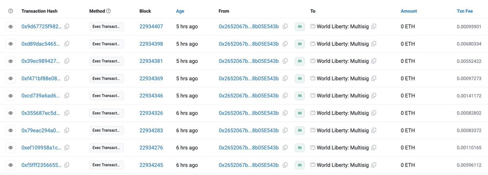
Task: Preview transaction 0x9d67725f982 with eye icon
Action: (11, 26)
